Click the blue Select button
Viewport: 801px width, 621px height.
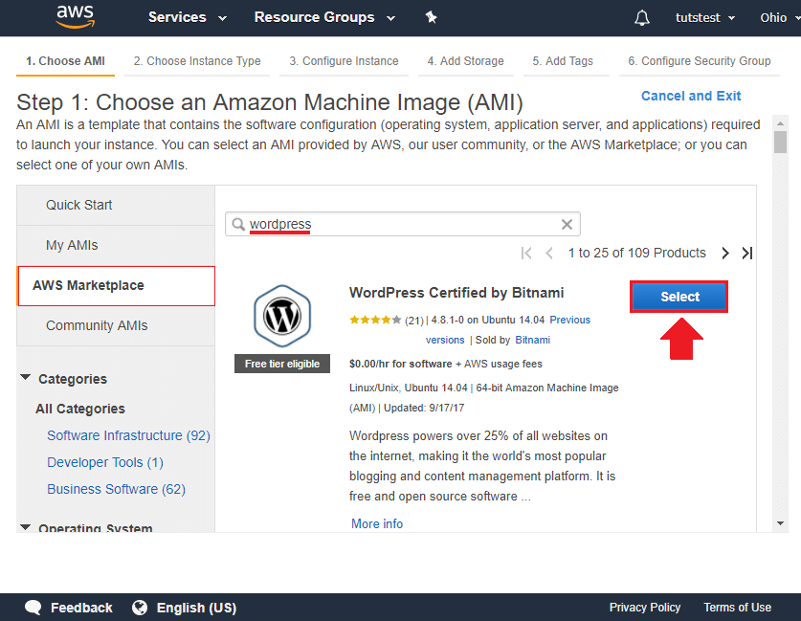coord(679,297)
